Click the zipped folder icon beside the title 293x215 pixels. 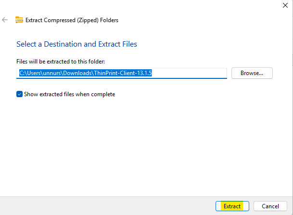(19, 20)
